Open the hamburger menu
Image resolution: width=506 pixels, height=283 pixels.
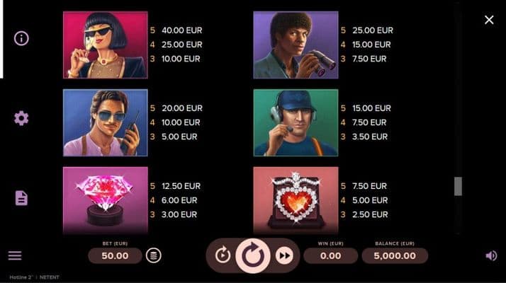tap(15, 255)
